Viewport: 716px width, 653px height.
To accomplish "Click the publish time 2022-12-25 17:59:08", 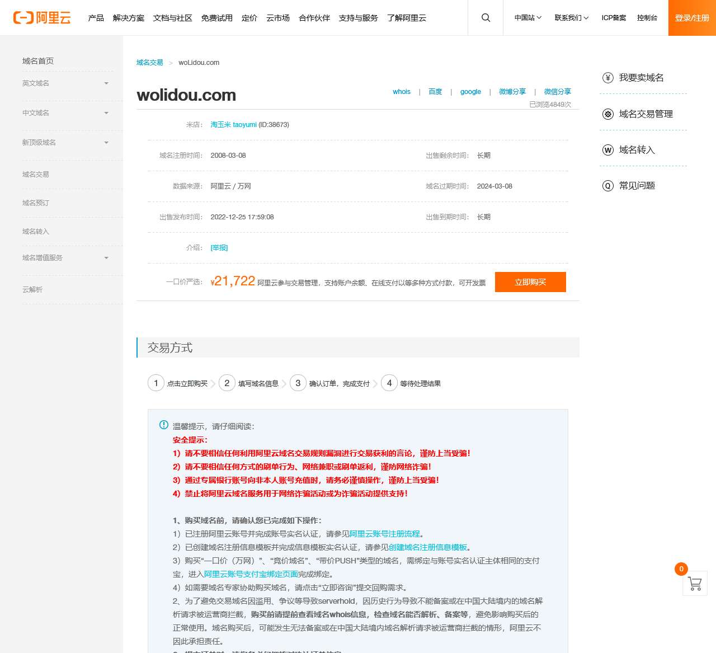I will pyautogui.click(x=242, y=217).
